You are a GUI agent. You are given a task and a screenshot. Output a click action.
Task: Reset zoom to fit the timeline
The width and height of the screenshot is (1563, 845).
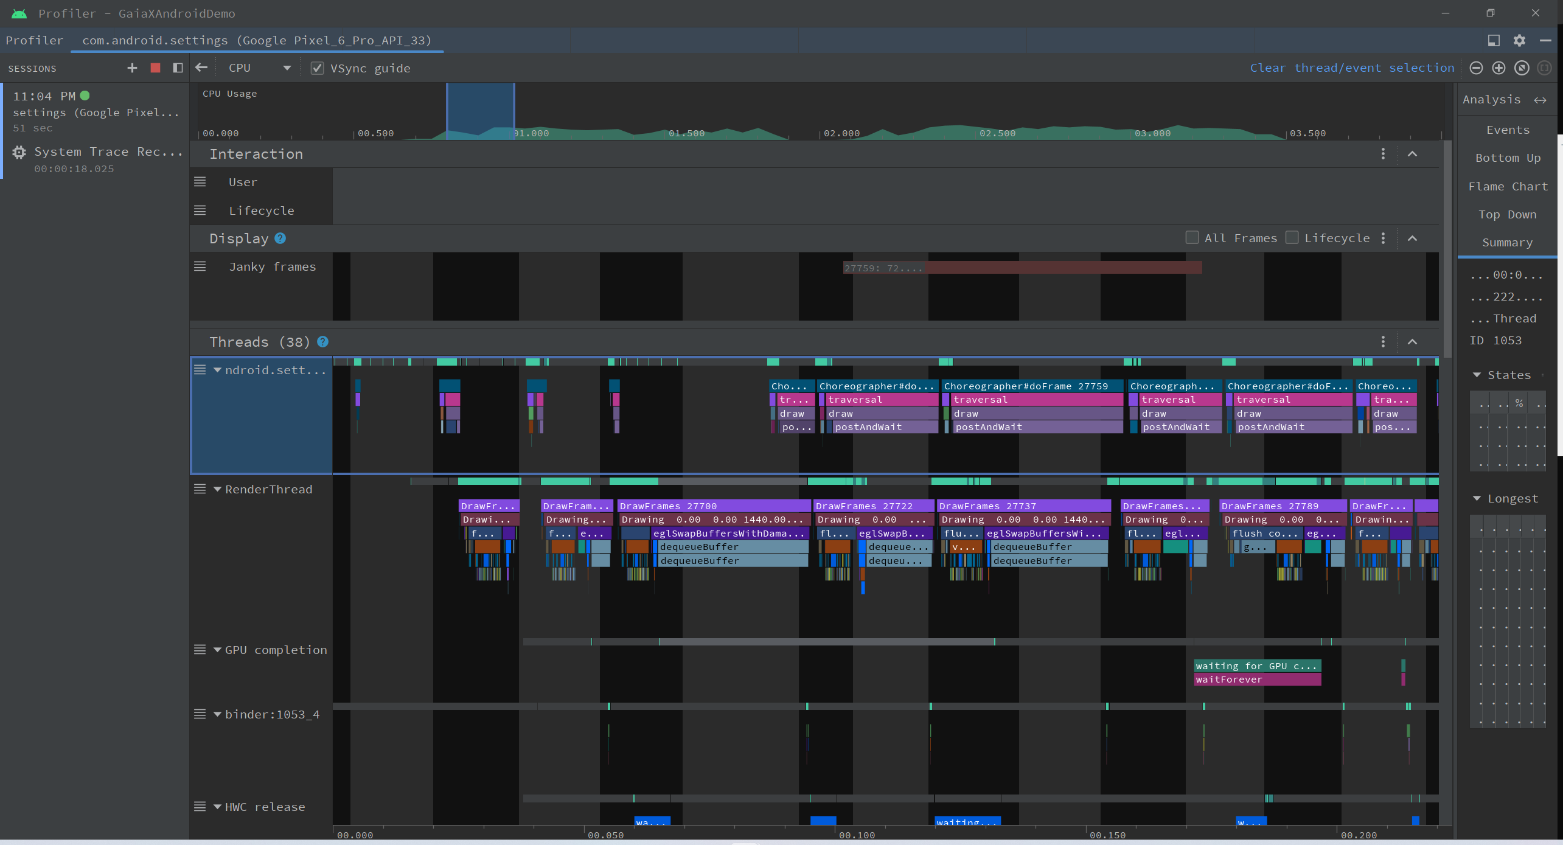[x=1521, y=68]
